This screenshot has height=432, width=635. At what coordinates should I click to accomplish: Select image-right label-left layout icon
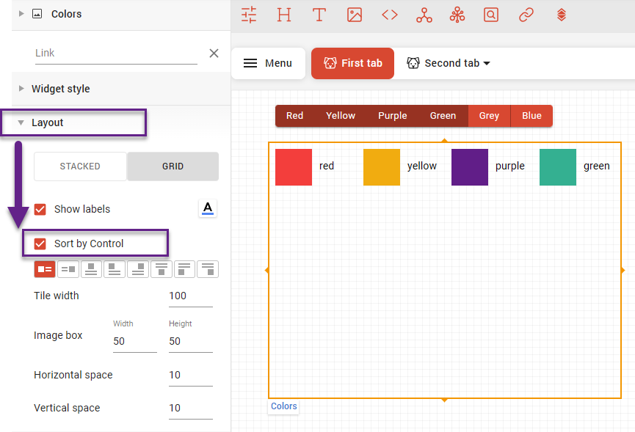coord(68,269)
